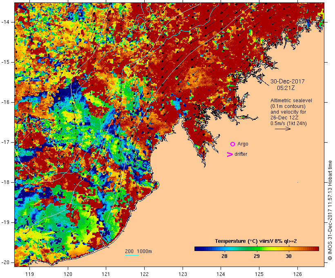Click the '(0.1m contours)' caption line
335x278 pixels.
[288, 106]
